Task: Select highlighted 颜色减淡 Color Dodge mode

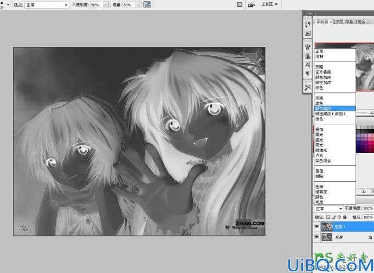Action: 335,109
